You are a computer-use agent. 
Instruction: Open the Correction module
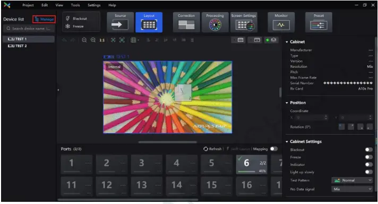(x=186, y=22)
